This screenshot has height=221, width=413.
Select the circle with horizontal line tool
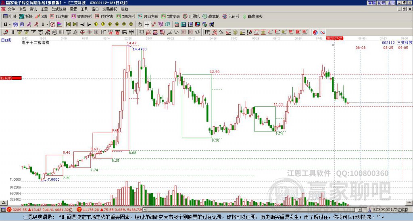tap(54, 32)
